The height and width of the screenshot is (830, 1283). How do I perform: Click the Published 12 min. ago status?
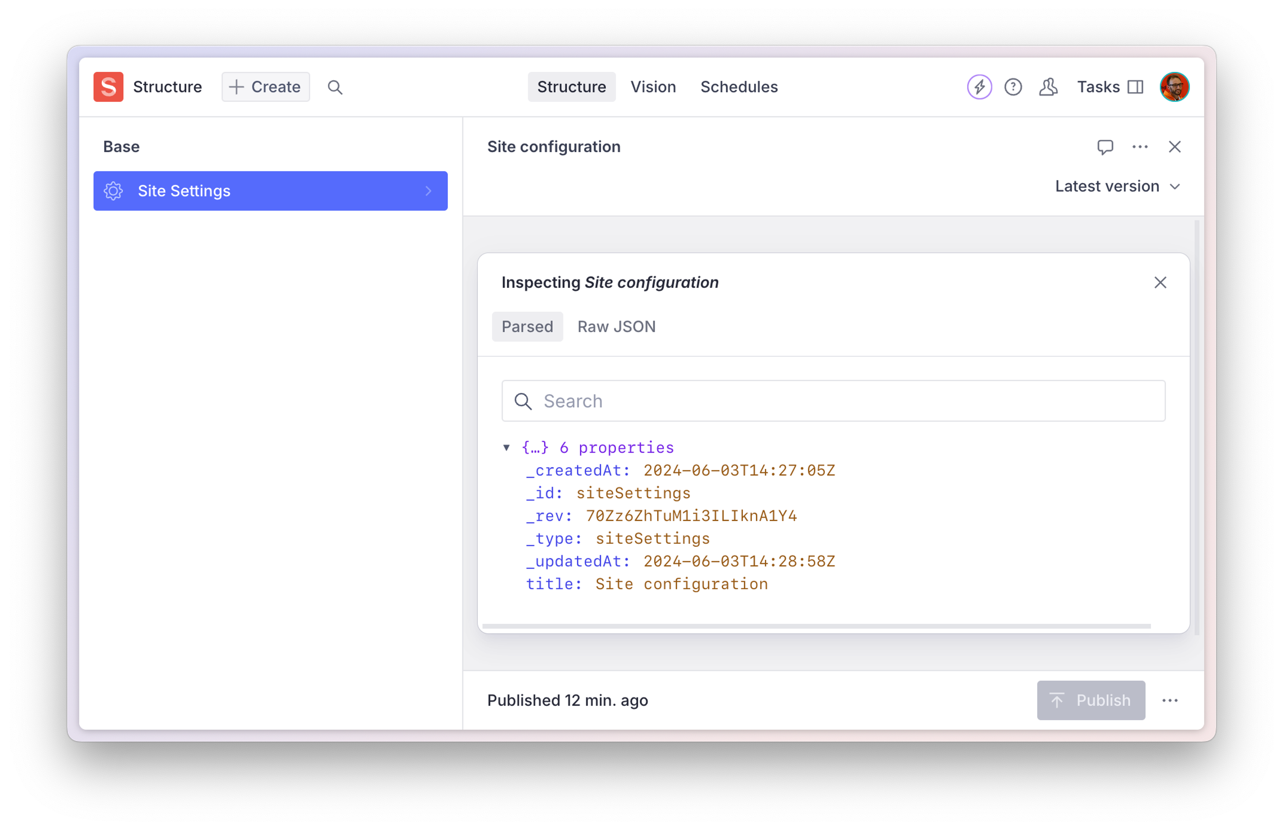point(567,700)
